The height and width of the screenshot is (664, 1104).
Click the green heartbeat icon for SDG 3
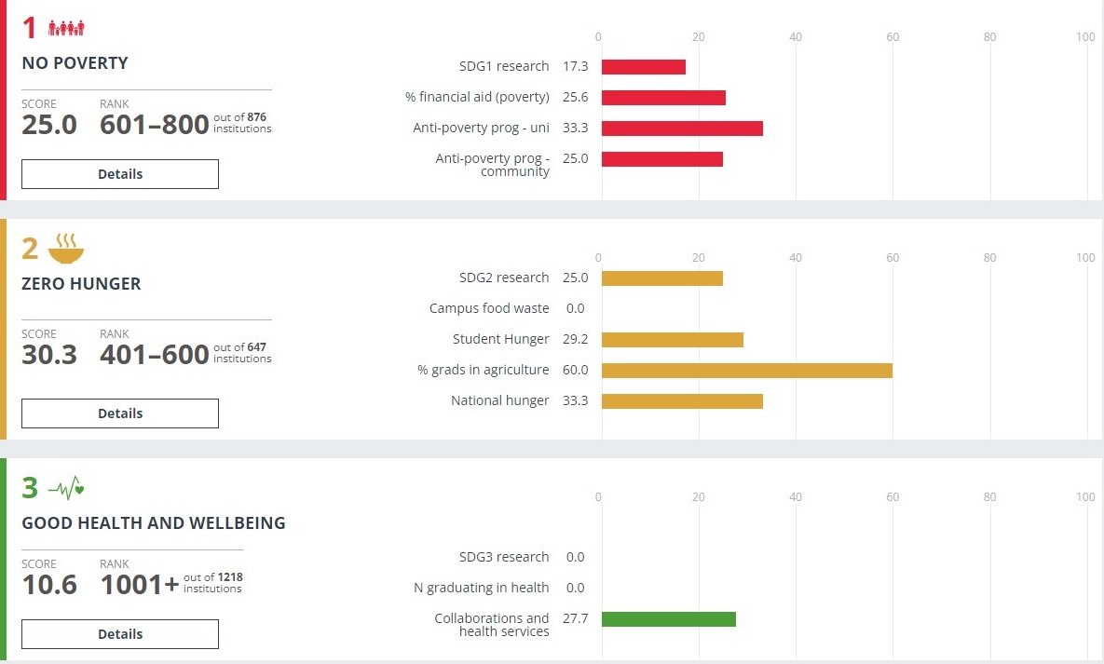click(x=67, y=485)
